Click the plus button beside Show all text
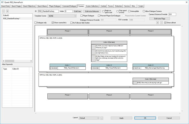The width and height of the screenshot is (189, 124). click(x=157, y=23)
